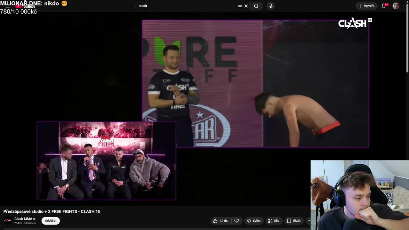409x230 pixels.
Task: Like the video showing 1,1 tis.
Action: (220, 221)
